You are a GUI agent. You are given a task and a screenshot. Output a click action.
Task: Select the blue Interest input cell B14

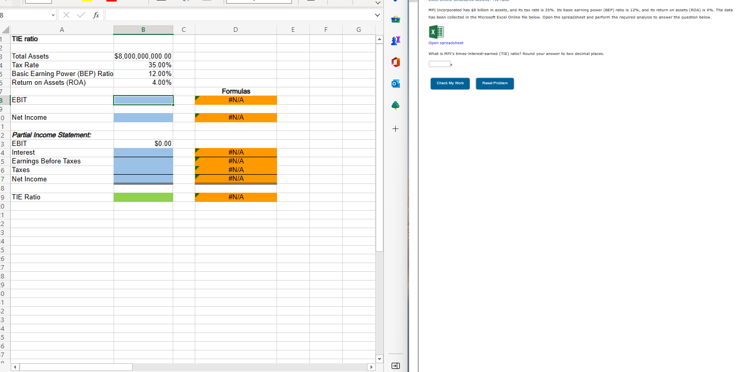[x=143, y=152]
